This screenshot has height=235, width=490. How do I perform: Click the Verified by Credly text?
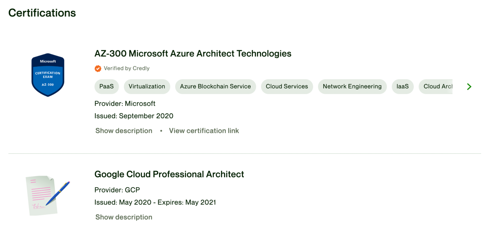click(127, 68)
